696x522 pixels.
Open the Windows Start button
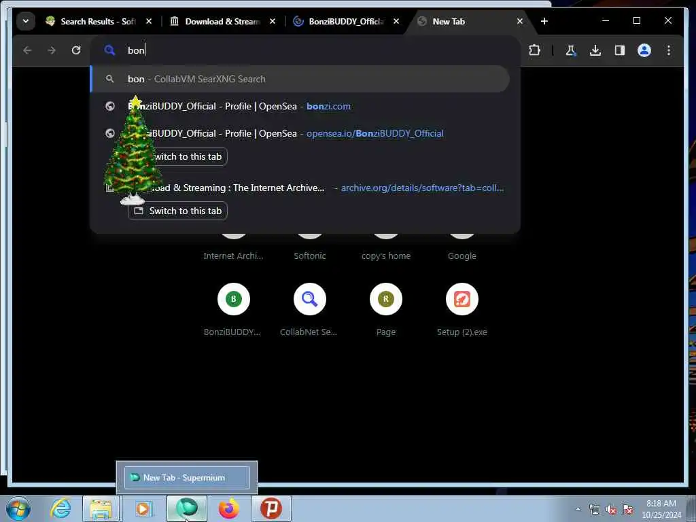click(18, 508)
